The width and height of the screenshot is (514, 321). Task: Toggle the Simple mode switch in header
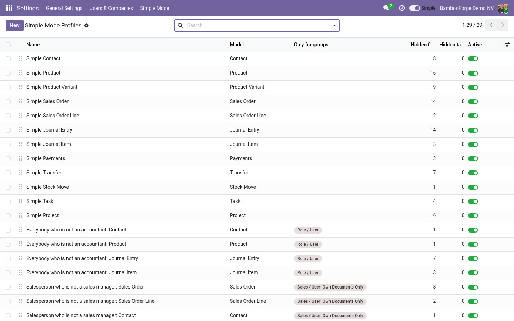pyautogui.click(x=414, y=8)
